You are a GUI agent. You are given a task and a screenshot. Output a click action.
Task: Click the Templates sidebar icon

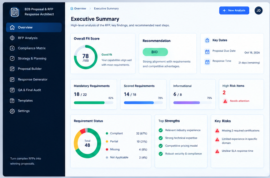[12, 101]
